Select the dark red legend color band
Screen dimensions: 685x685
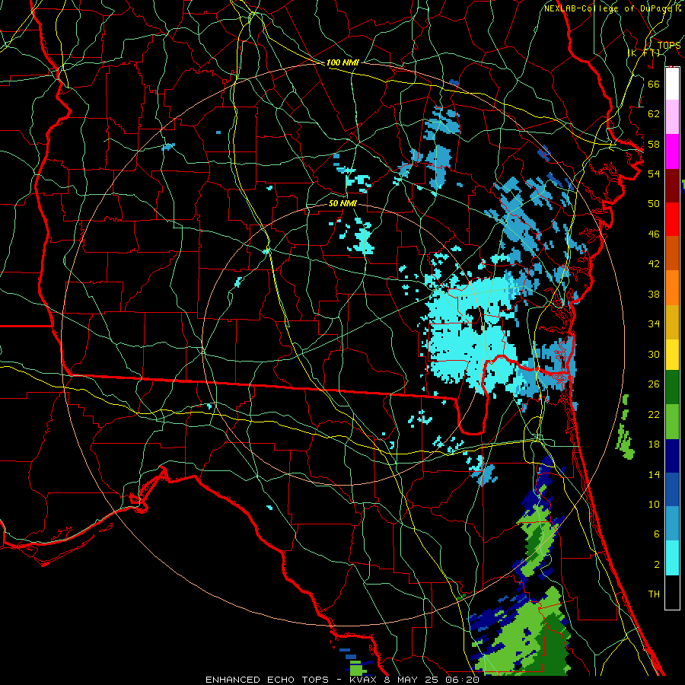click(672, 186)
